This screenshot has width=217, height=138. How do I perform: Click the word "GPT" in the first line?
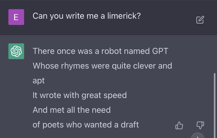(x=160, y=51)
